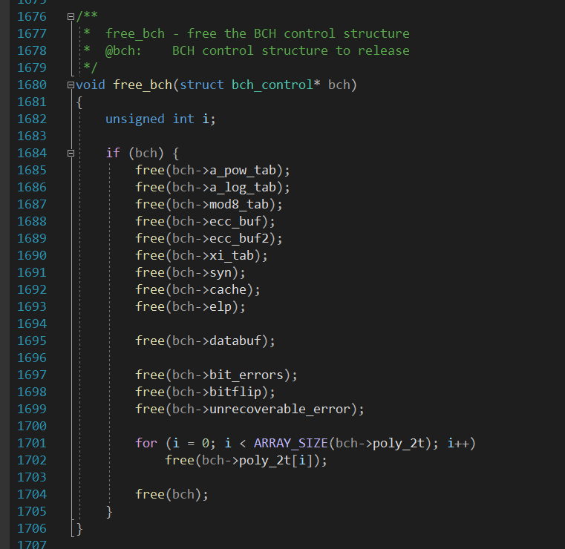The height and width of the screenshot is (549, 565).
Task: Click the ARRAY_SIZE macro name
Action: click(291, 443)
